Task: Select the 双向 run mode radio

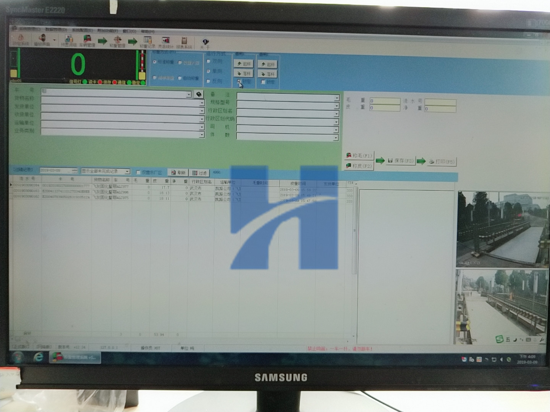Action: 209,61
